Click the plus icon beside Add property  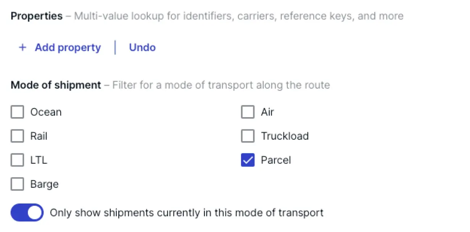(23, 48)
